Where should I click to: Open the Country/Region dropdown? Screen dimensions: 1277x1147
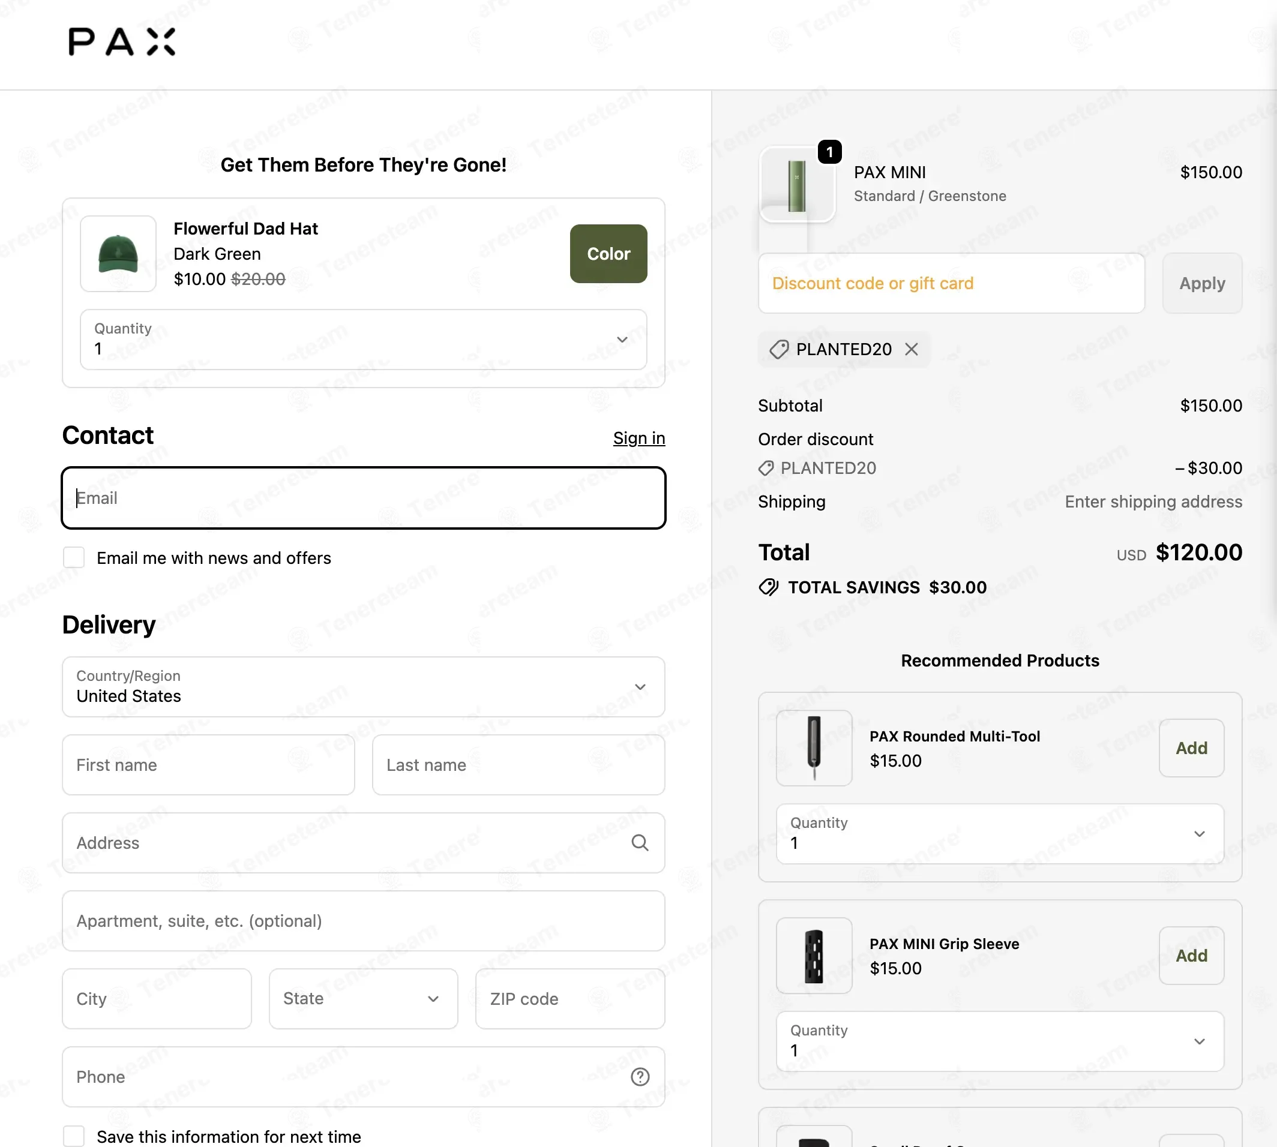coord(364,687)
